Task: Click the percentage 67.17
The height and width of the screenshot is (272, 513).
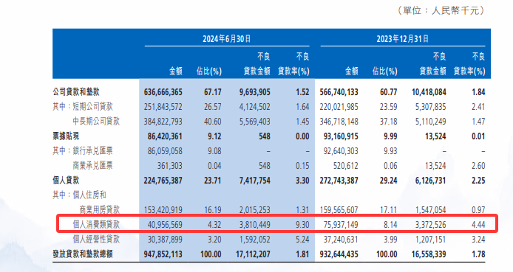Action: pyautogui.click(x=213, y=92)
